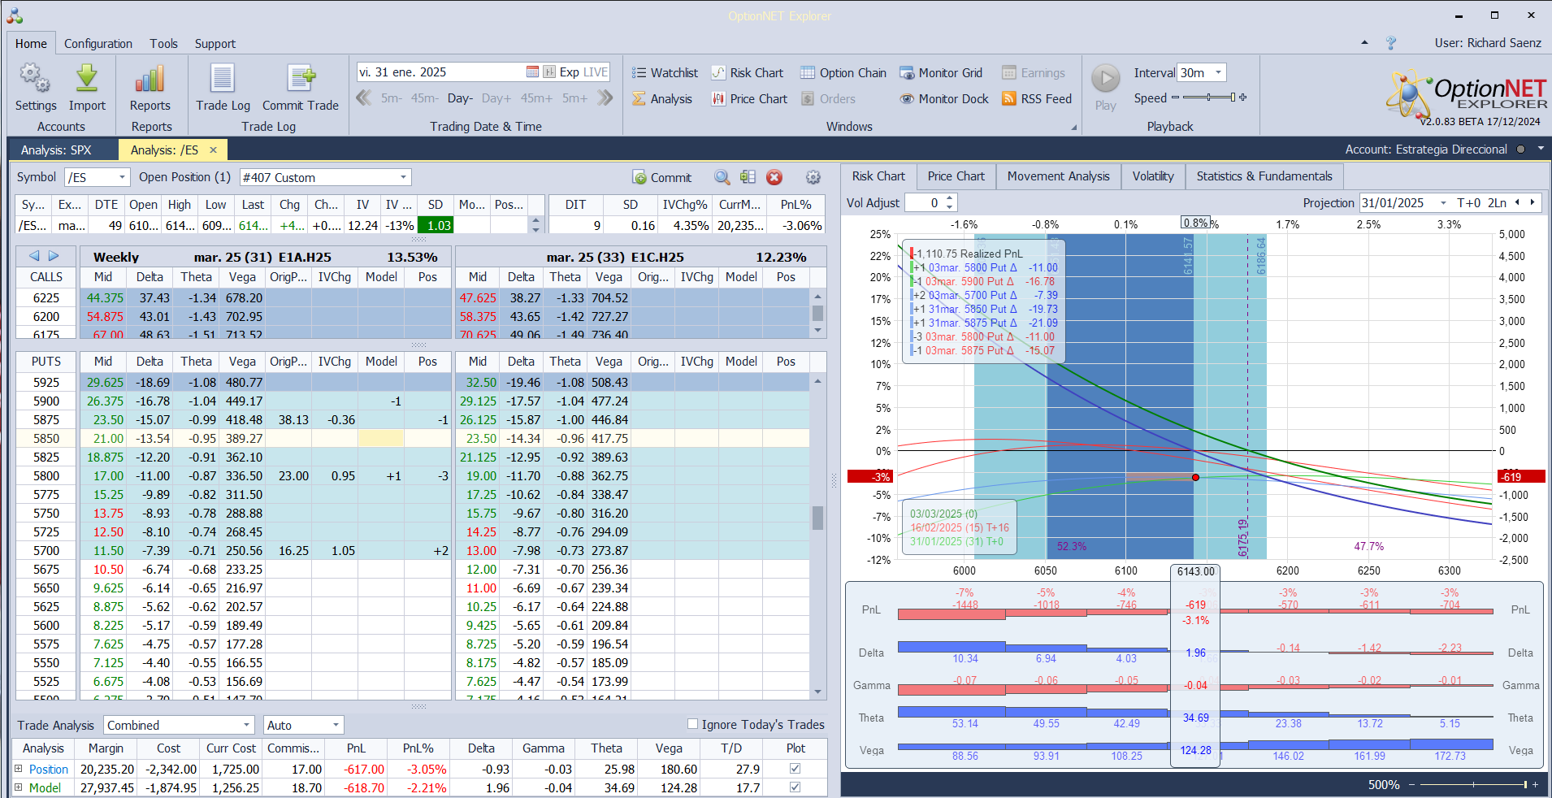This screenshot has width=1552, height=798.
Task: Adjust the playback Speed slider
Action: 1209,98
